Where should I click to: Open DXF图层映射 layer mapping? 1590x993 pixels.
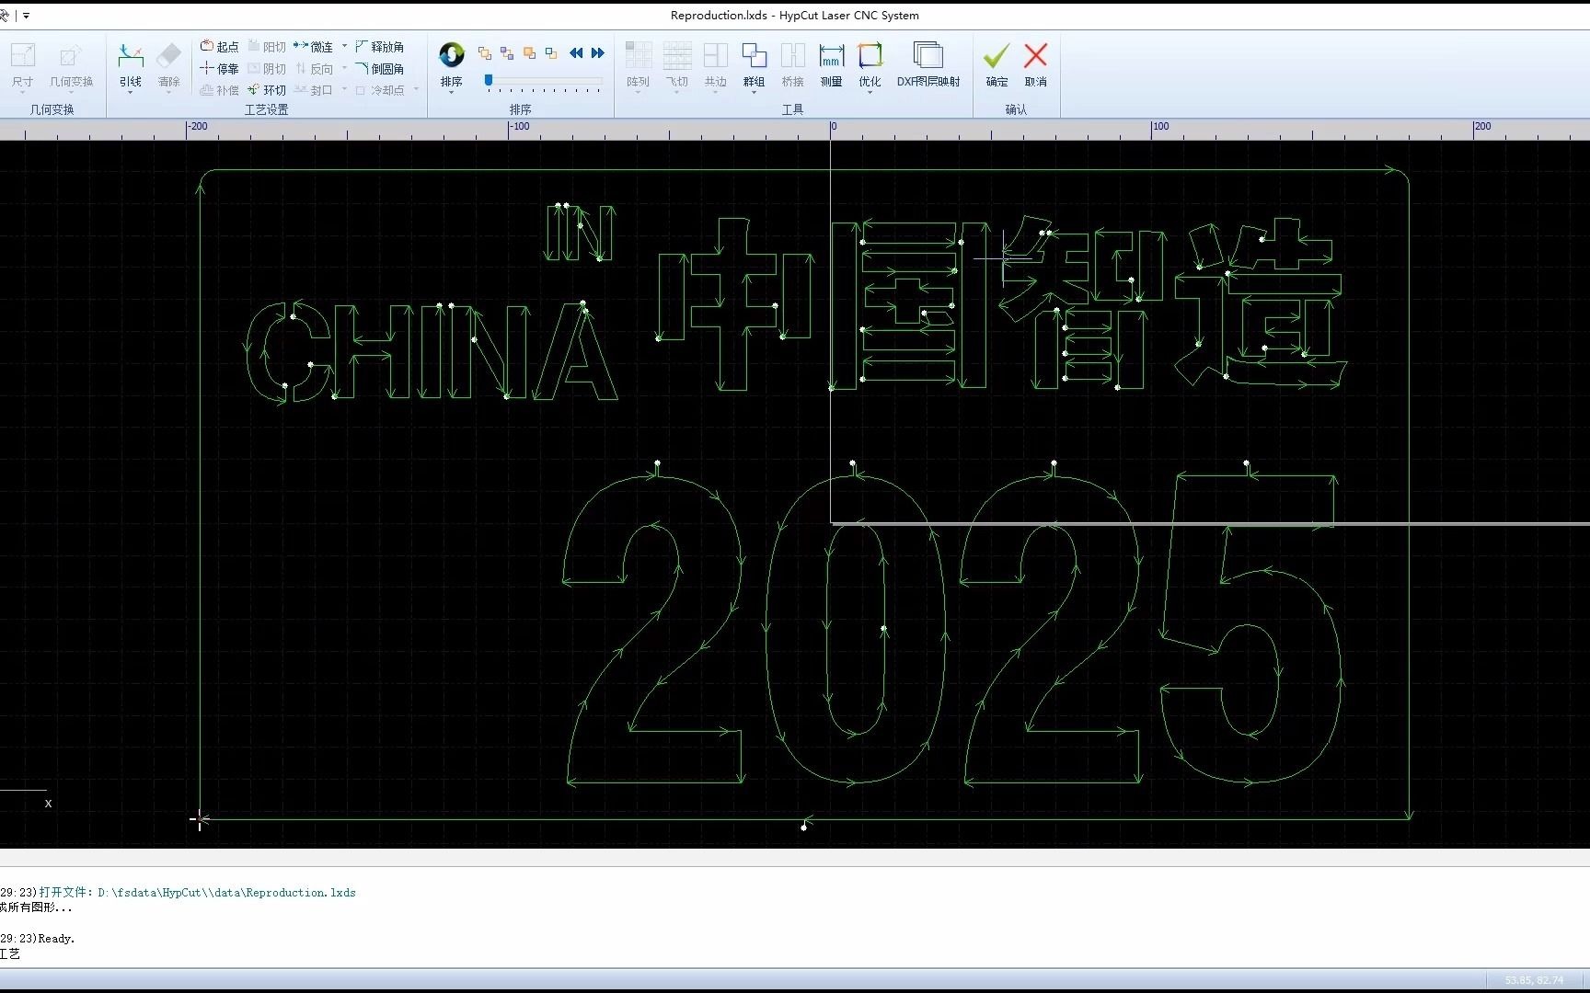[x=928, y=65]
